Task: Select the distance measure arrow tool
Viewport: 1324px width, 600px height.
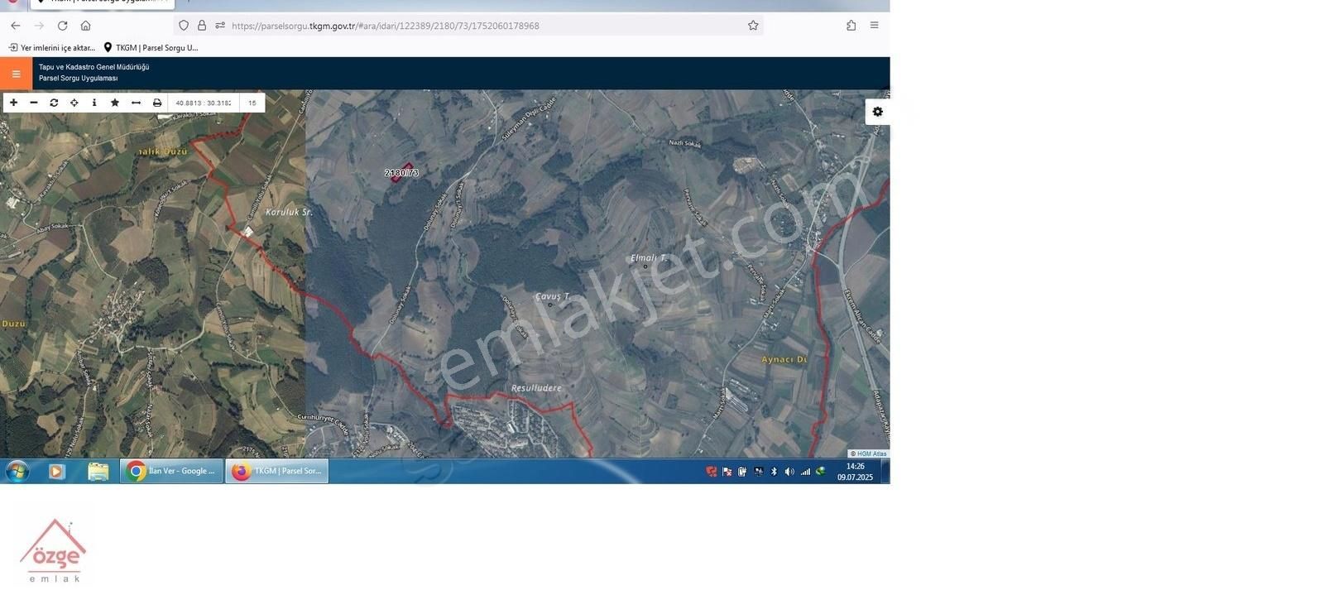Action: pyautogui.click(x=137, y=103)
